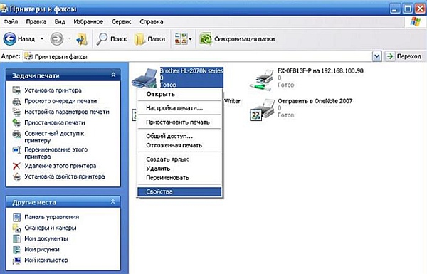Expand the address bar dropdown arrow
This screenshot has width=427, height=274.
[x=377, y=56]
